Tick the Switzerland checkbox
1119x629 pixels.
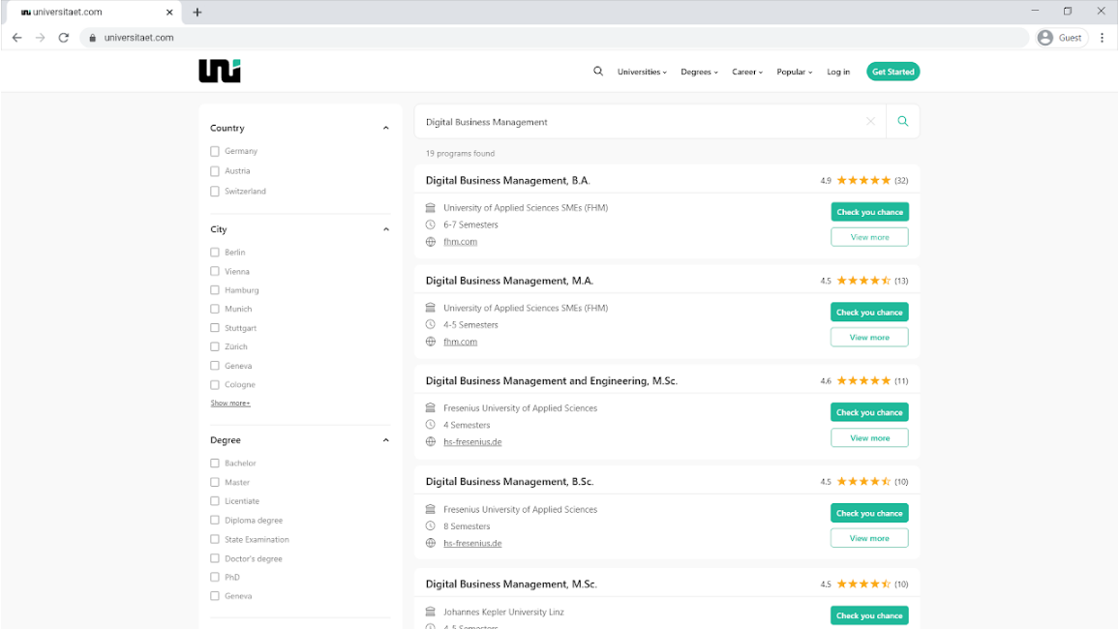215,192
